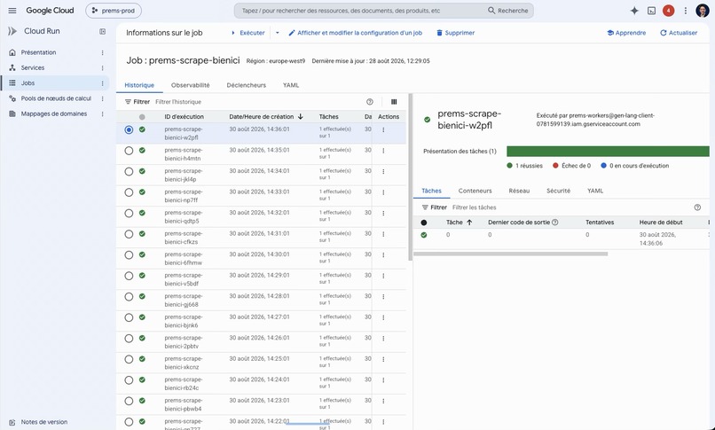Open help icon next to history filter
The image size is (715, 430).
point(370,102)
